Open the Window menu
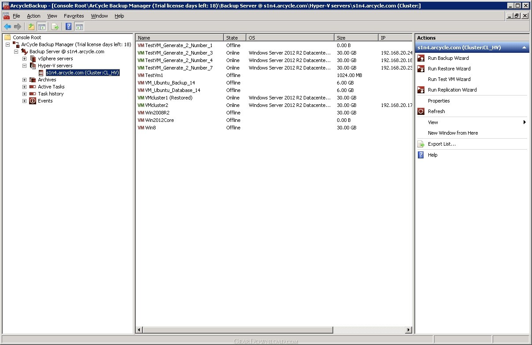Screen dimensions: 532x345 click(99, 16)
